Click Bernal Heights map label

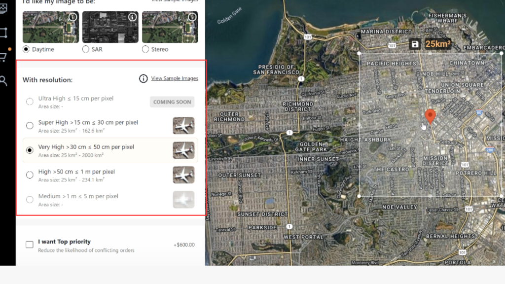[451, 236]
